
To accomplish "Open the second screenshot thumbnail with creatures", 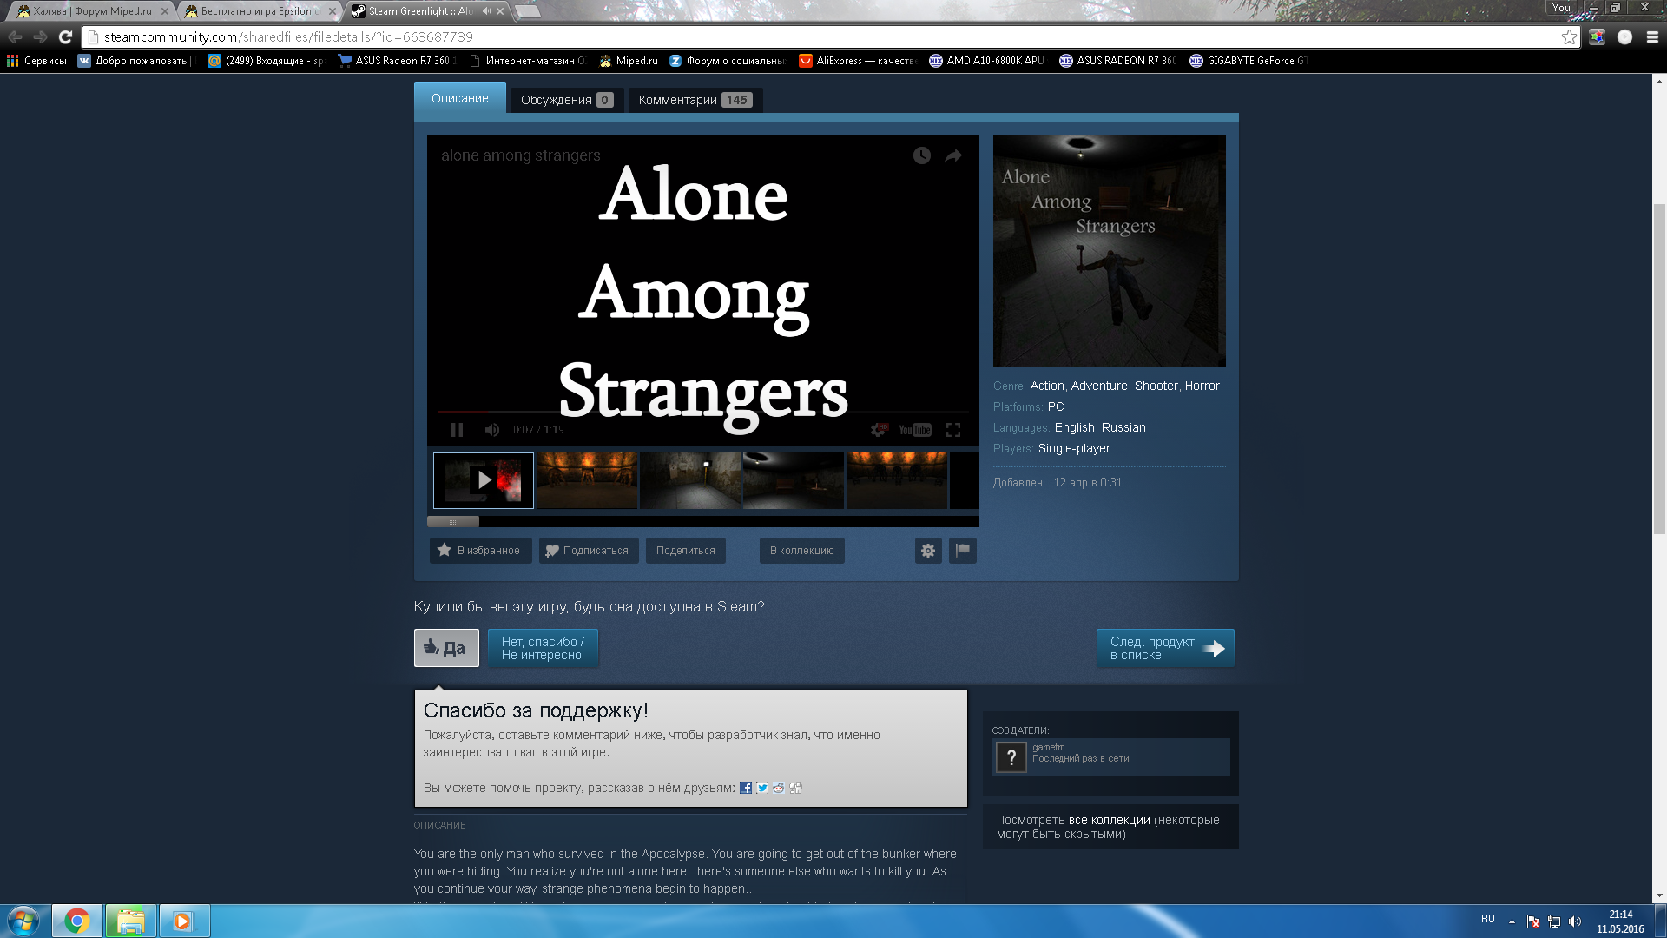I will click(587, 480).
